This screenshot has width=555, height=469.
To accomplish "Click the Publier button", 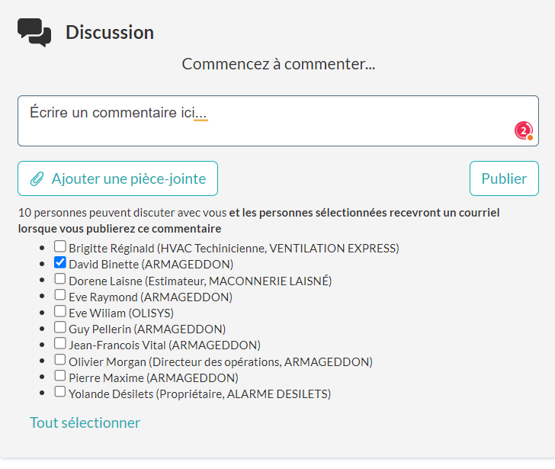I will (504, 178).
